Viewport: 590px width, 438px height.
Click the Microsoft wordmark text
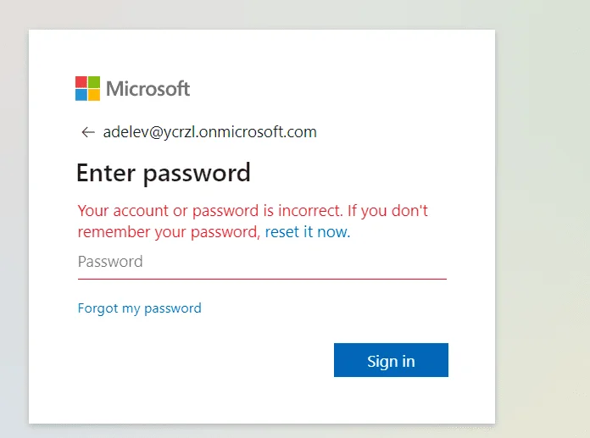(x=147, y=89)
